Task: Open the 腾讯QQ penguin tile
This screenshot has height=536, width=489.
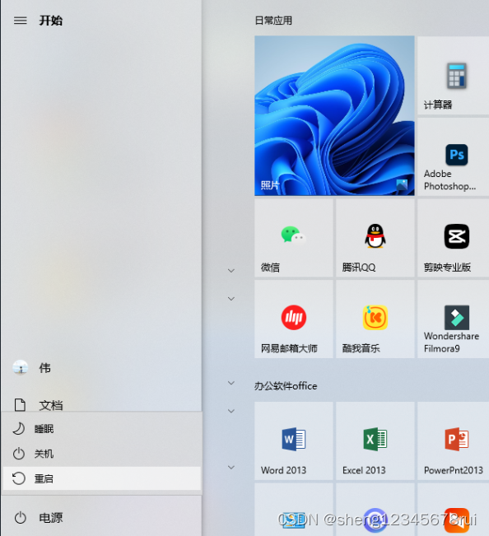Action: pyautogui.click(x=375, y=238)
